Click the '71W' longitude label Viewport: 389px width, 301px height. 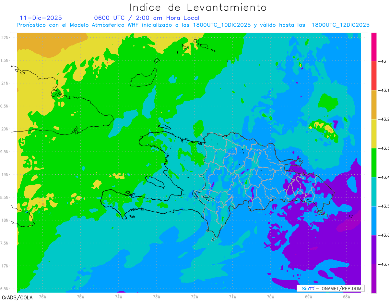click(232, 296)
